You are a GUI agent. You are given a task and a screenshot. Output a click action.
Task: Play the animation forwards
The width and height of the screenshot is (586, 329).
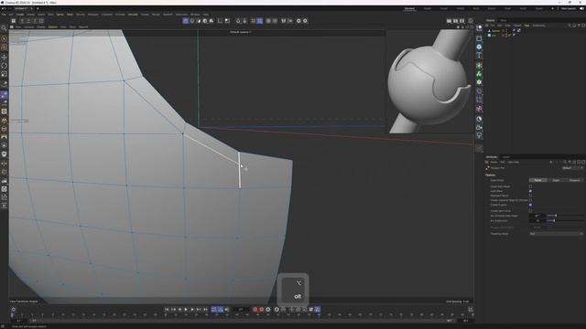point(186,309)
